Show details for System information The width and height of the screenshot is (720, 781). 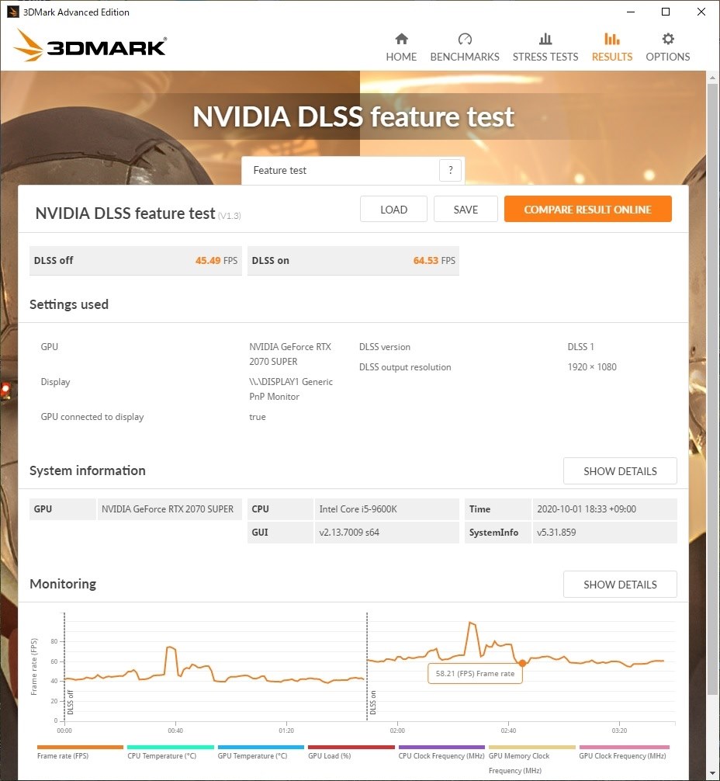click(x=620, y=470)
